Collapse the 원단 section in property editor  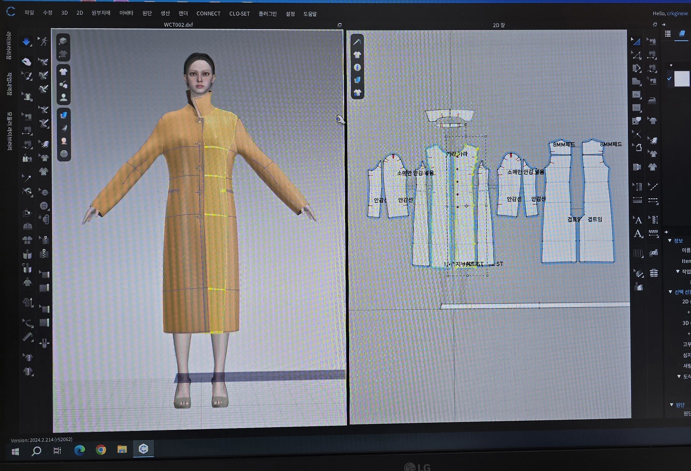672,405
